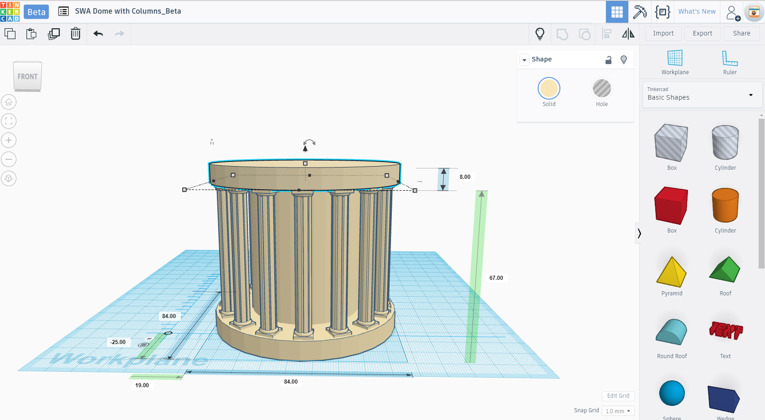
Task: Open Snap Grid dropdown
Action: point(618,411)
